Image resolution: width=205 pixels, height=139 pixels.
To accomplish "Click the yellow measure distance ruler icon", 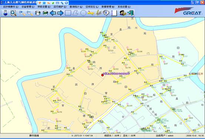I will point(91,13).
